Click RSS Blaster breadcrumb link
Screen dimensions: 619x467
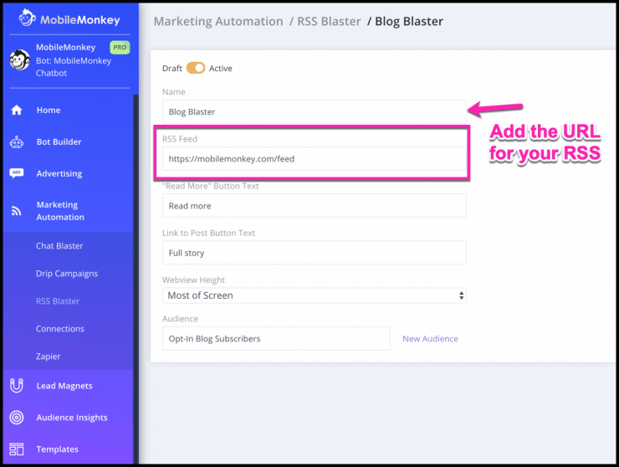click(329, 21)
